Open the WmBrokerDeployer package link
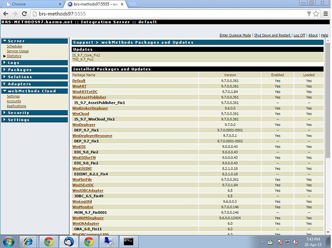Viewport: 332px width, 248px height. tap(90, 108)
